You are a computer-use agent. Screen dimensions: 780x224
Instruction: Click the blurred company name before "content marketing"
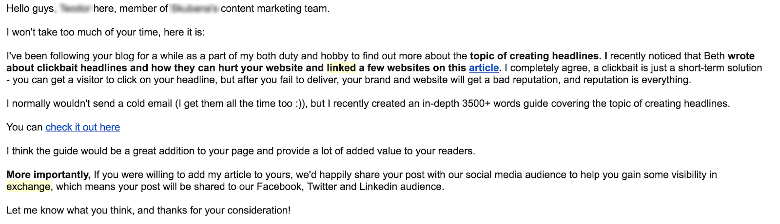[x=195, y=9]
